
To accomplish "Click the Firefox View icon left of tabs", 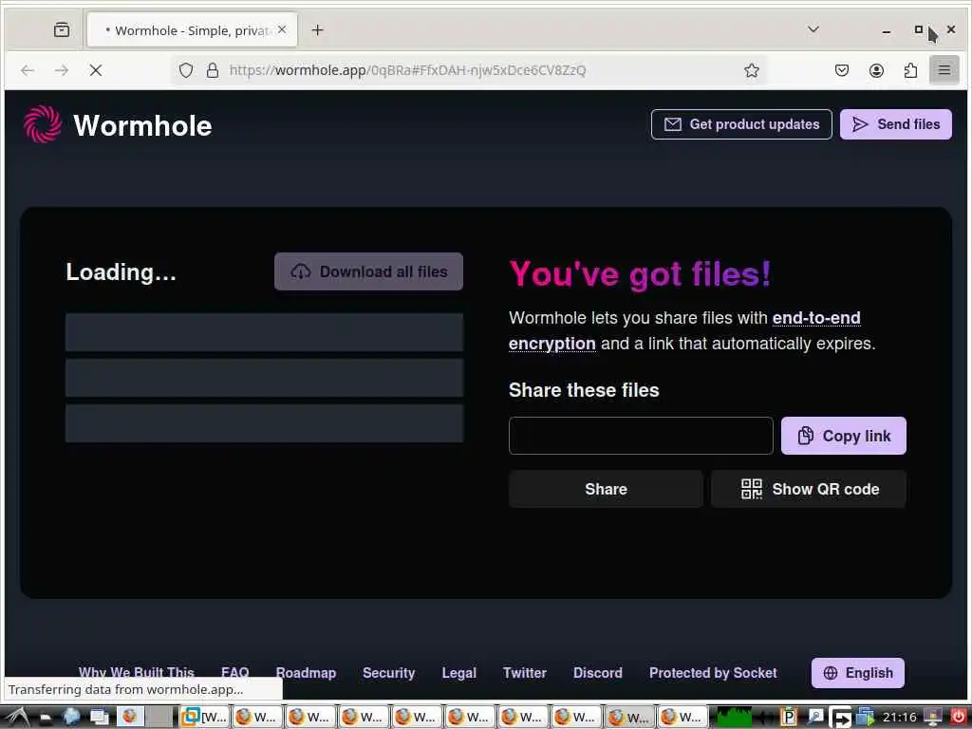I will click(x=62, y=29).
